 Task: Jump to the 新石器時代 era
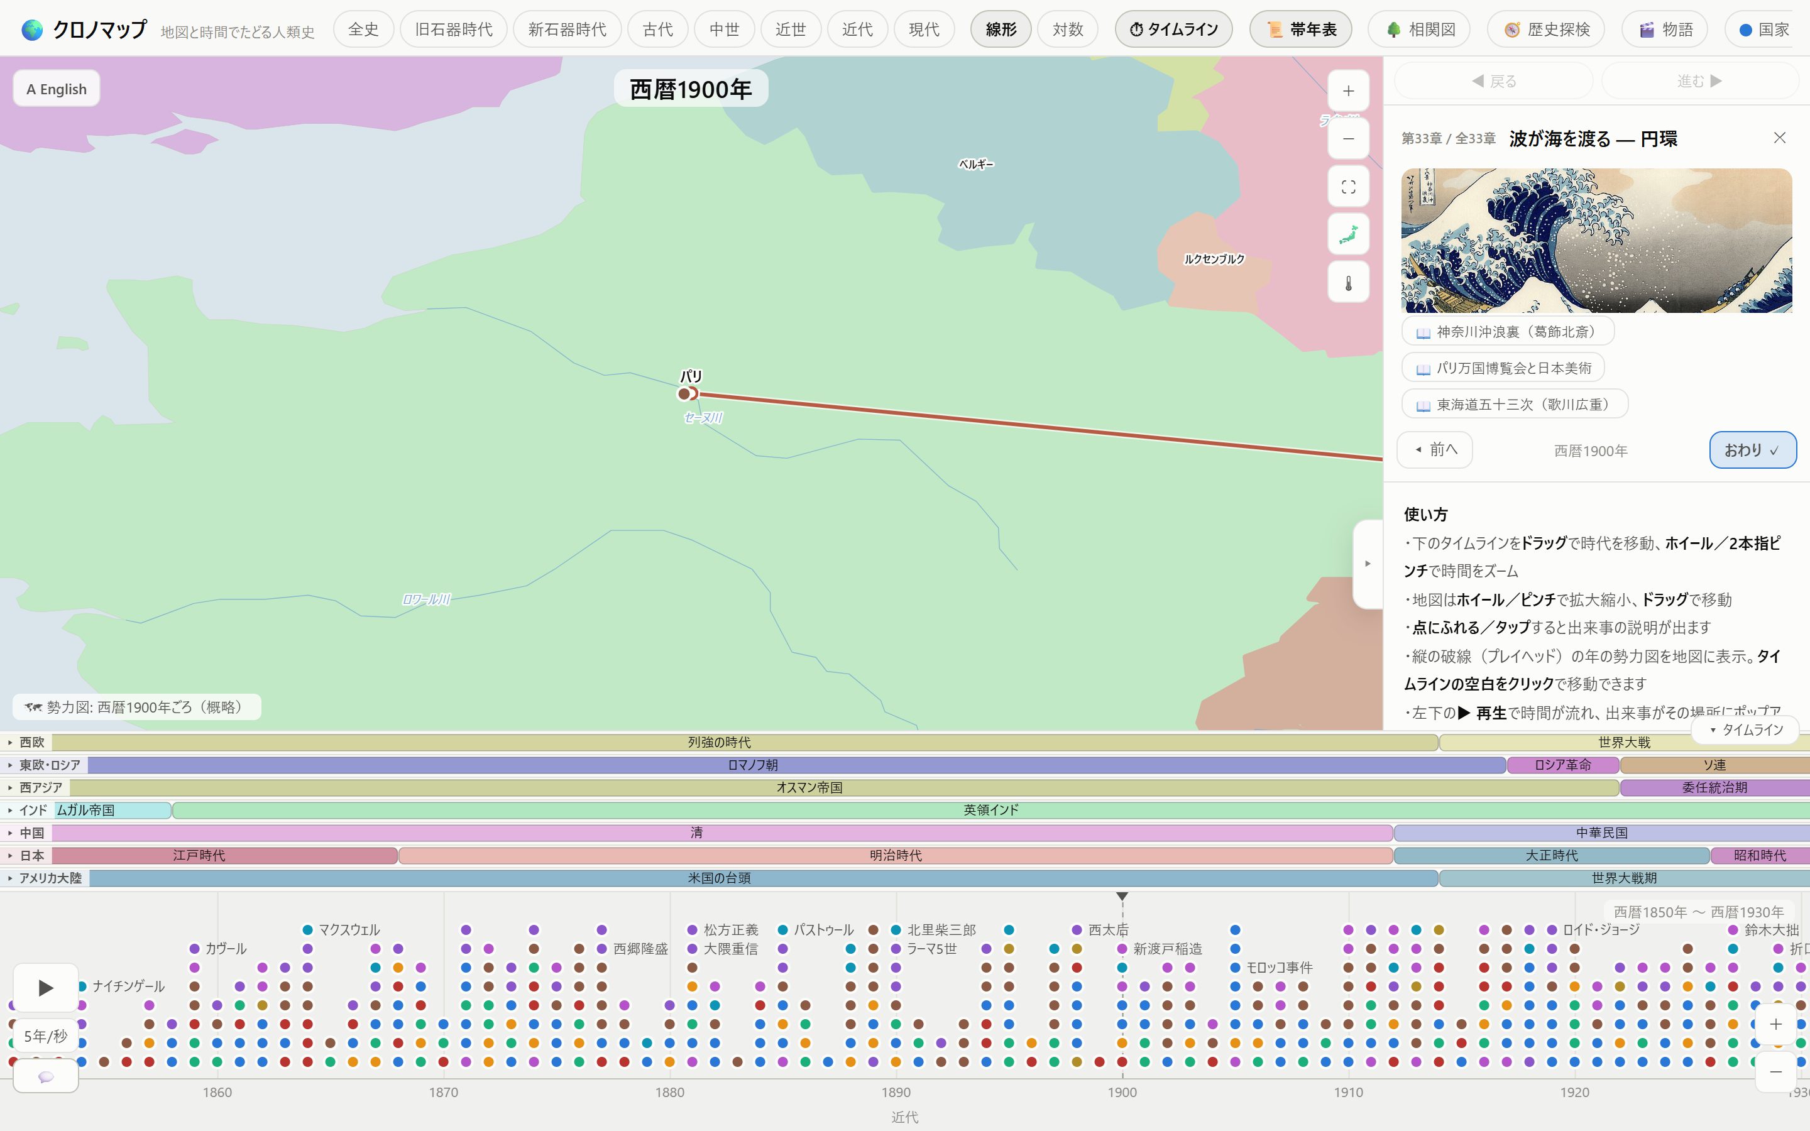[567, 29]
